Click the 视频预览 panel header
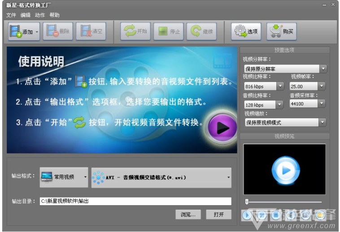This screenshot has width=340, height=232. [285, 136]
